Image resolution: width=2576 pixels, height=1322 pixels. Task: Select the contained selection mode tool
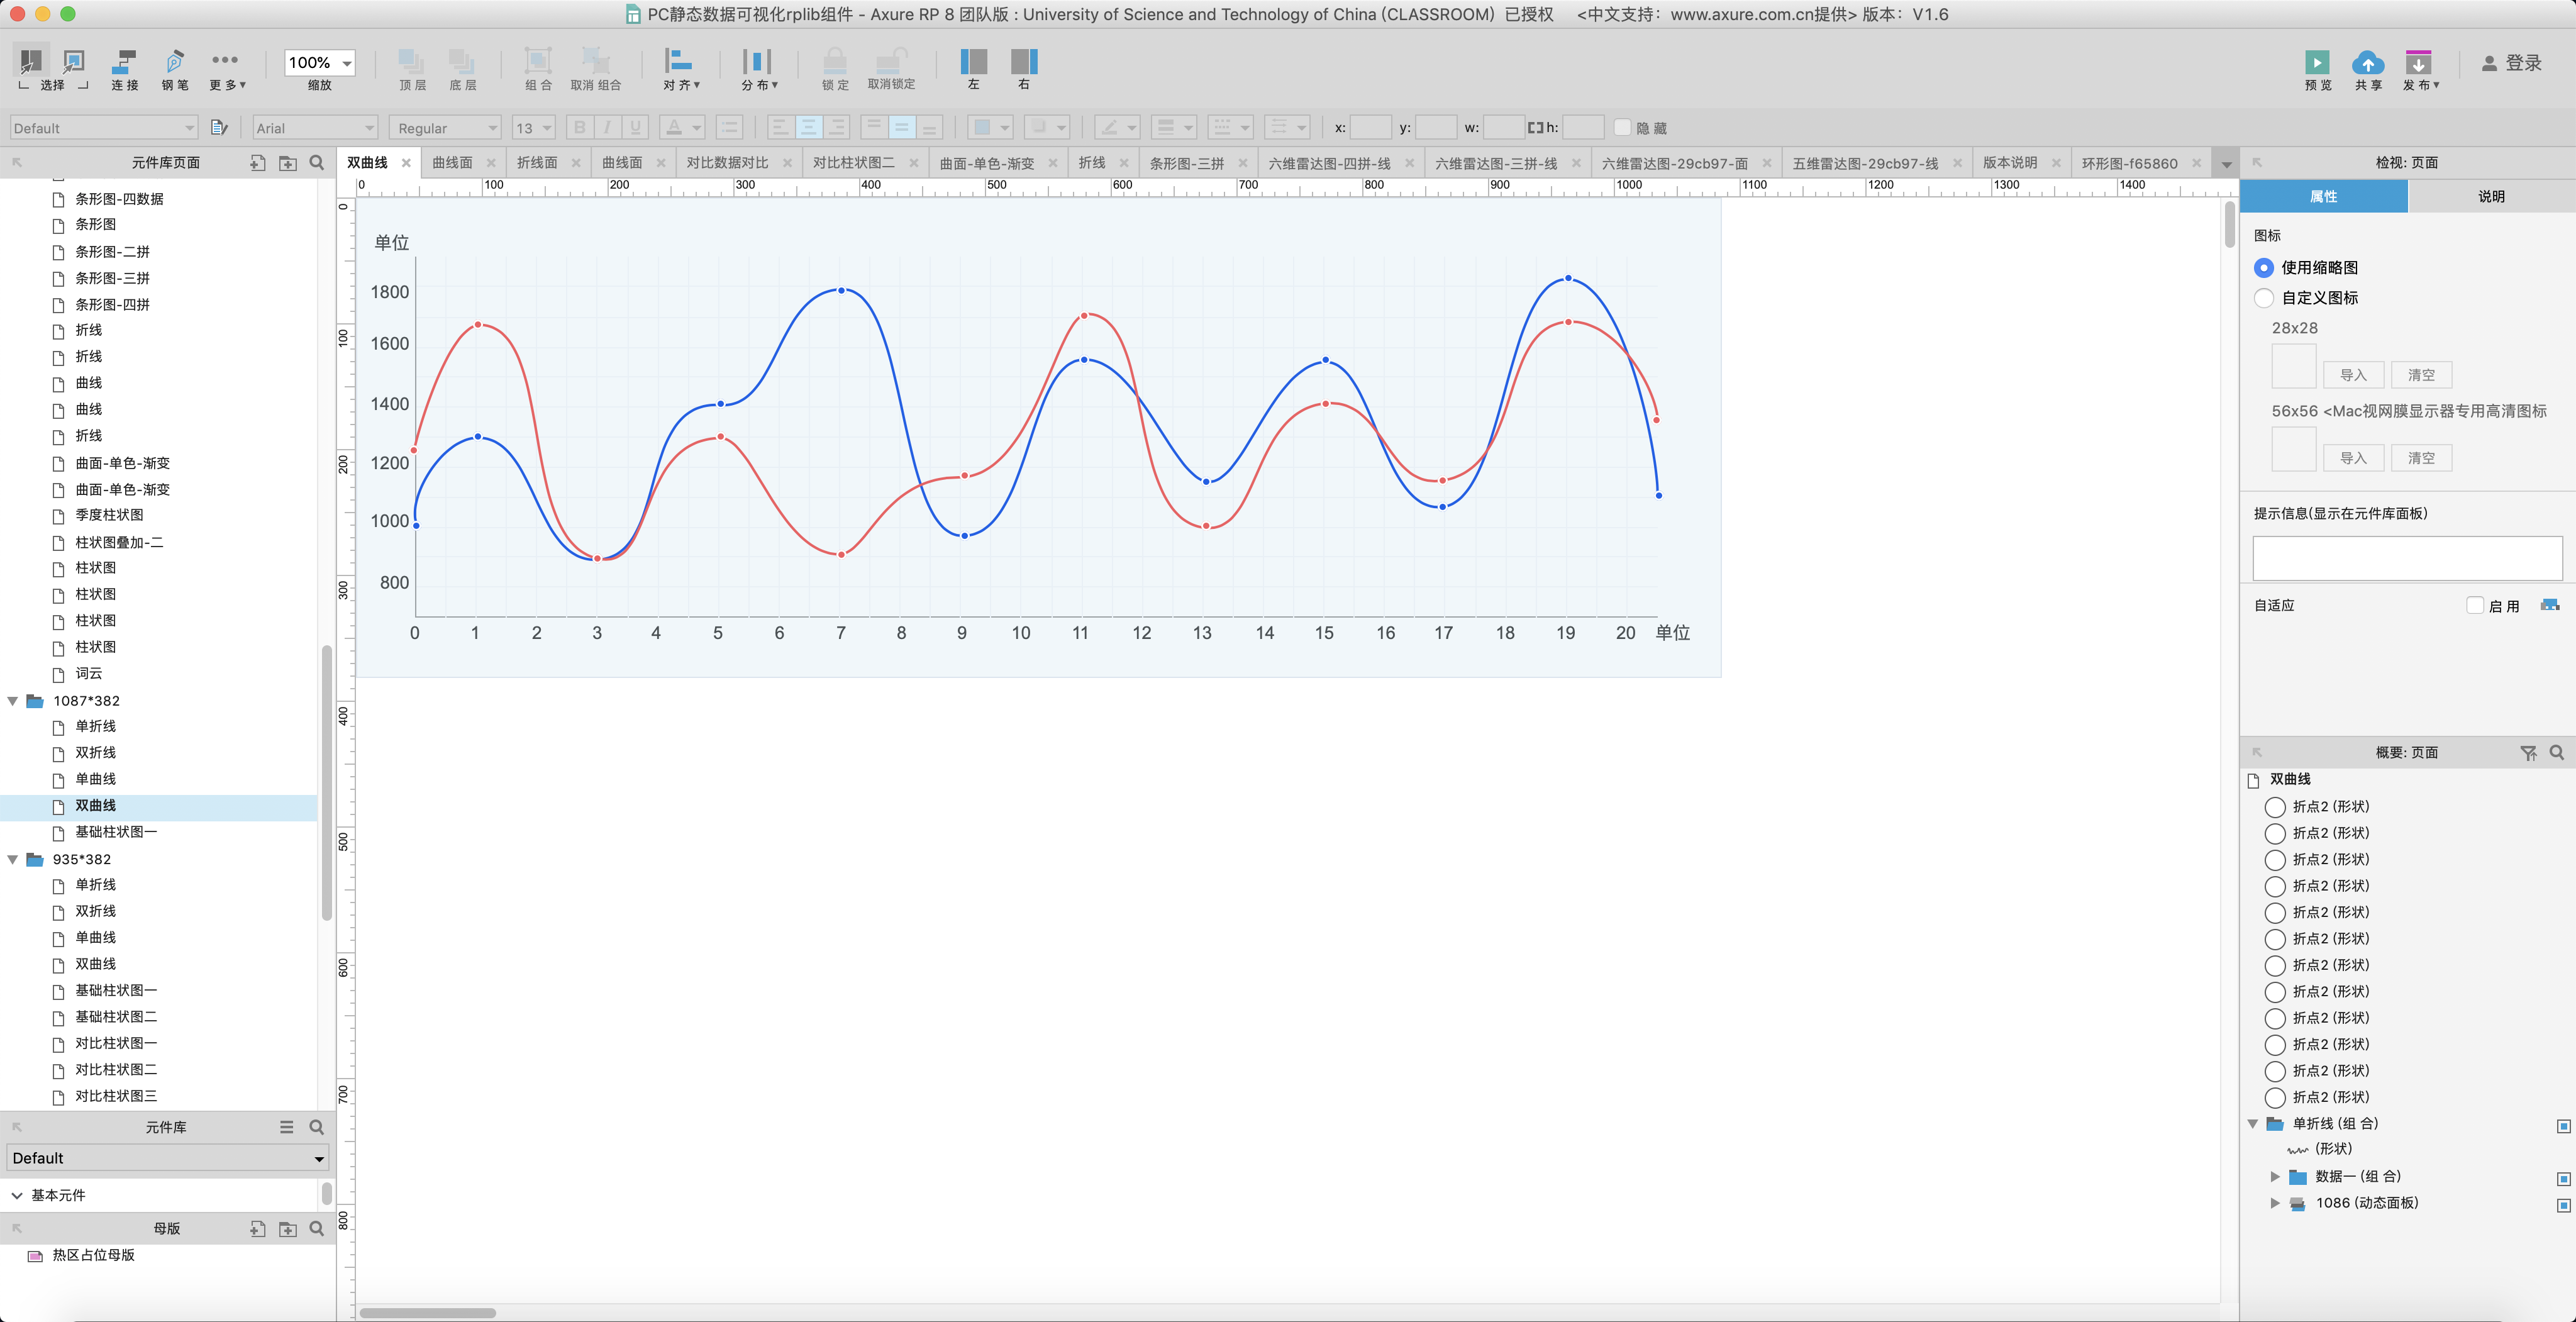coord(74,62)
